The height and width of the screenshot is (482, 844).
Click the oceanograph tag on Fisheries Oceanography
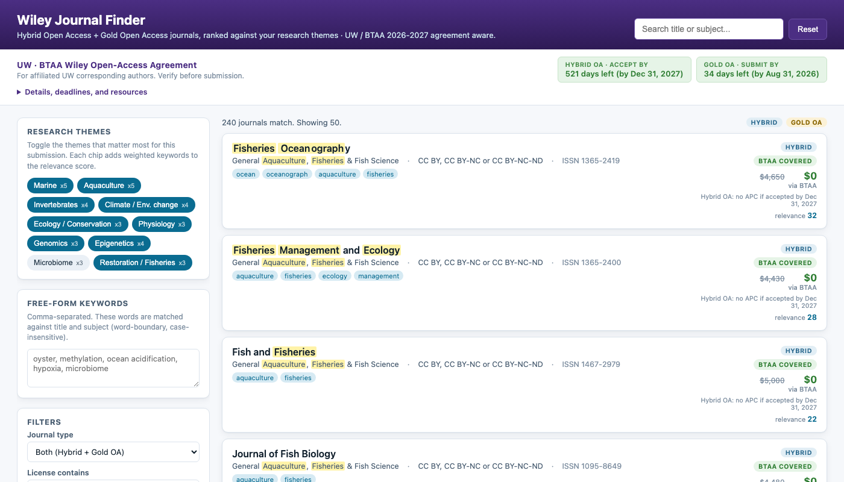[x=287, y=174]
